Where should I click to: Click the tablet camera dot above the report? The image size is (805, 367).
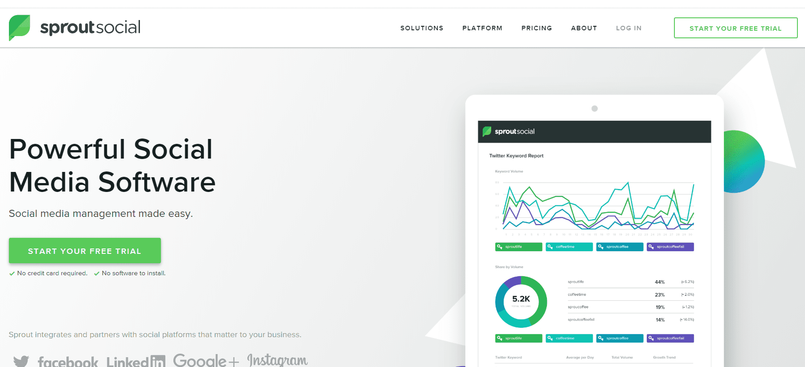(x=595, y=109)
